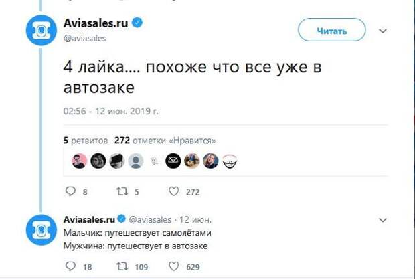This screenshot has width=415, height=279.
Task: Retweet the main tweet with 5 retweets
Action: pyautogui.click(x=121, y=192)
